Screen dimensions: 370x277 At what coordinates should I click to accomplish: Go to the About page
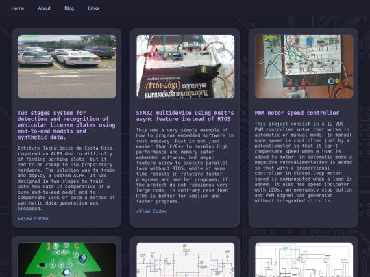45,8
